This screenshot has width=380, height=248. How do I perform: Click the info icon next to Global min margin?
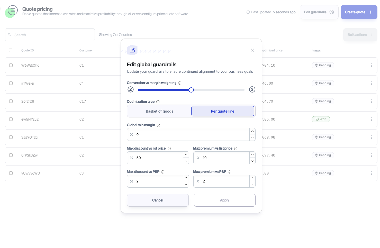tap(158, 125)
